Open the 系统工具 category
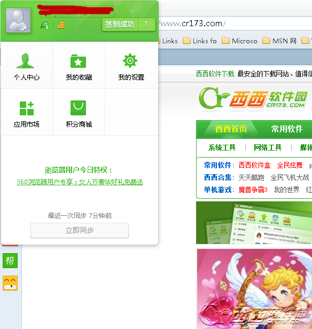This screenshot has height=329, width=312. 222,147
